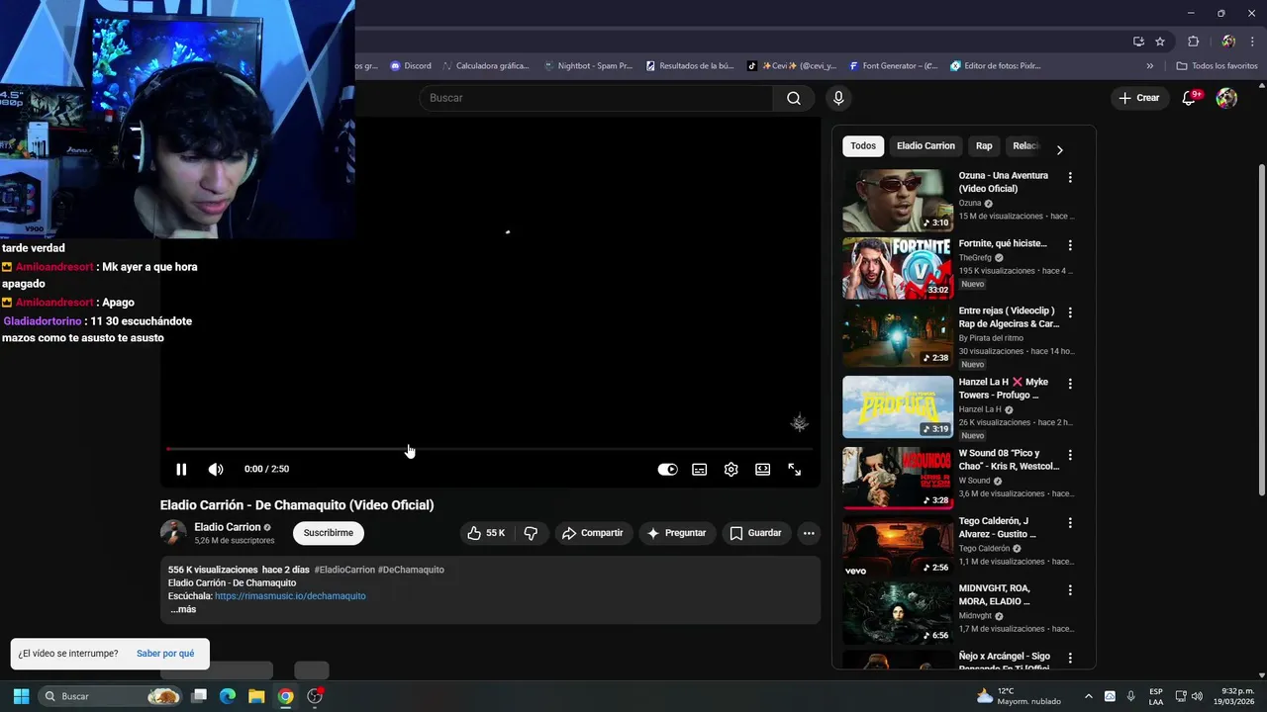Screen dimensions: 1267x712
Task: Open Chrome profile avatar
Action: (1228, 42)
